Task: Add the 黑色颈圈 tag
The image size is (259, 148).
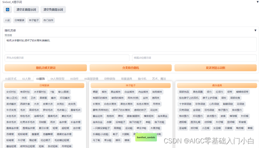Action: point(198,92)
